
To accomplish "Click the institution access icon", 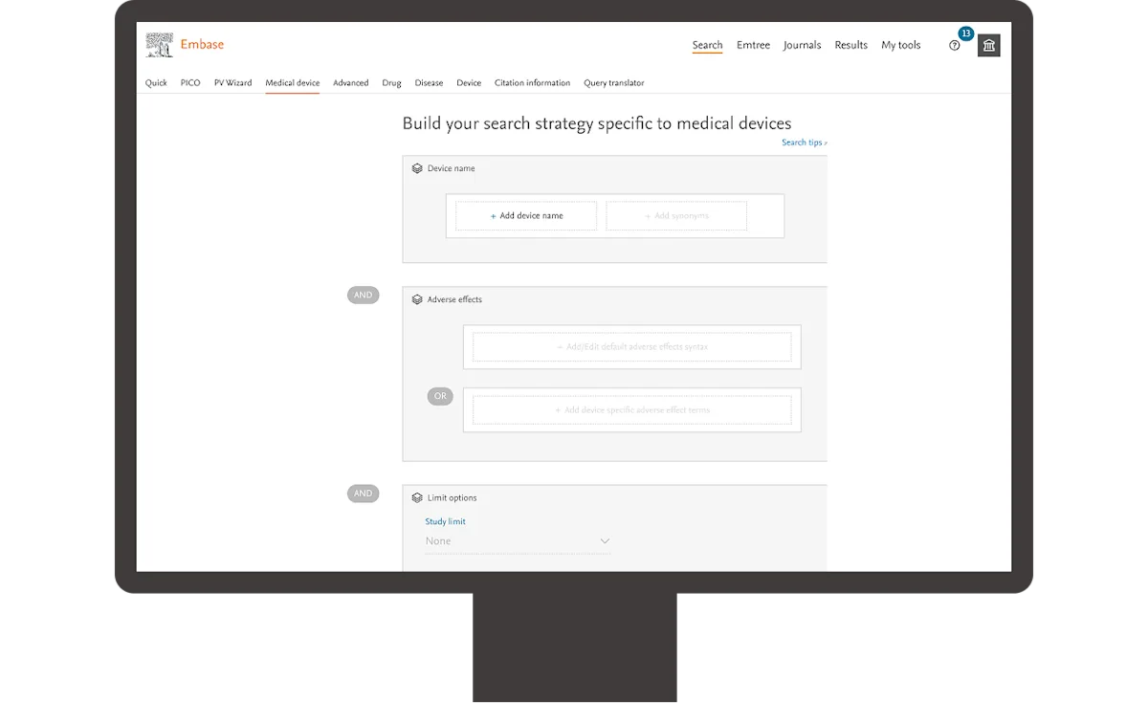I will click(x=988, y=45).
